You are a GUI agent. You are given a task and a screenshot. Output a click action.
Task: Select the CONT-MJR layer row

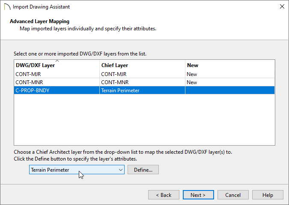[144, 74]
